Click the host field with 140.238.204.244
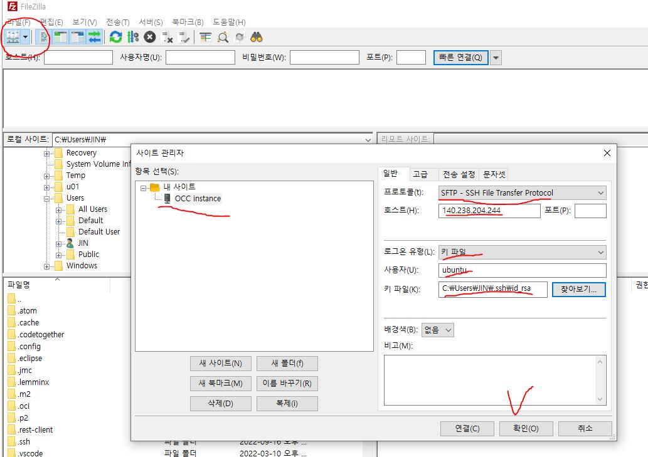 click(x=489, y=211)
